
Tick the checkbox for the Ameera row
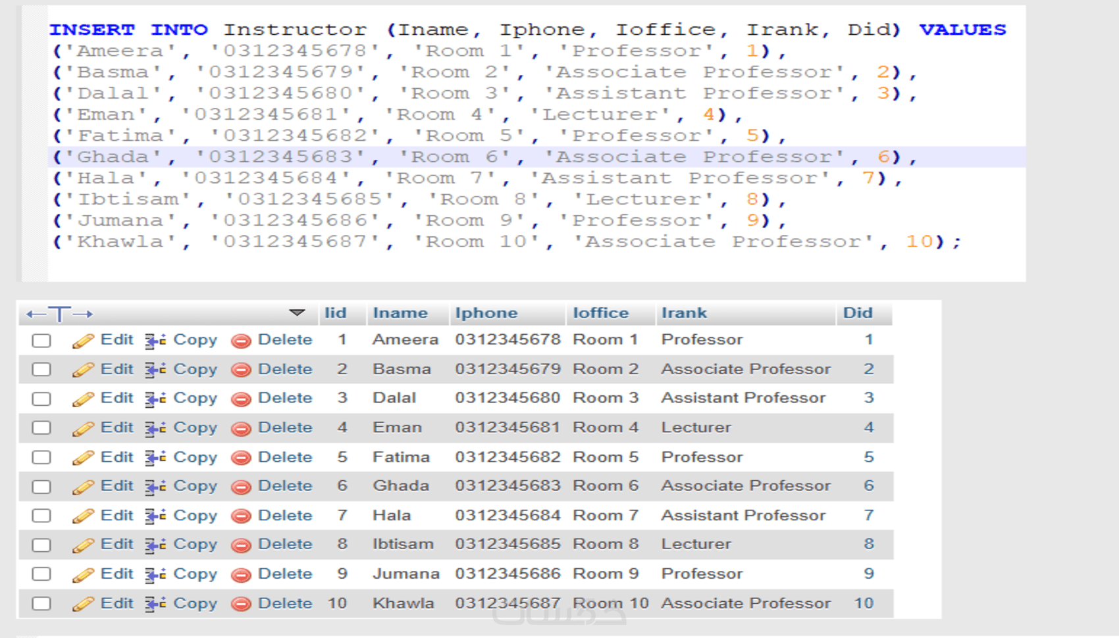[x=41, y=341]
